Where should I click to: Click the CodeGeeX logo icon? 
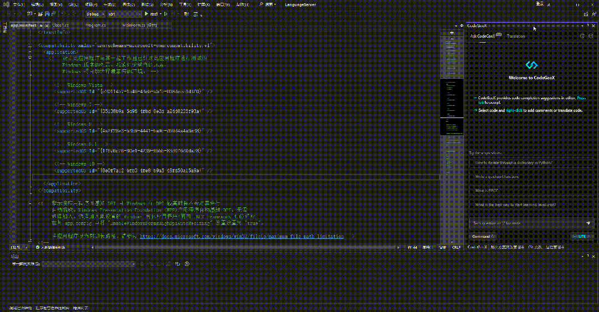(531, 65)
